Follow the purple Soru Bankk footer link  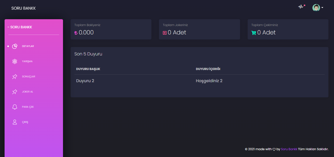coord(289,149)
